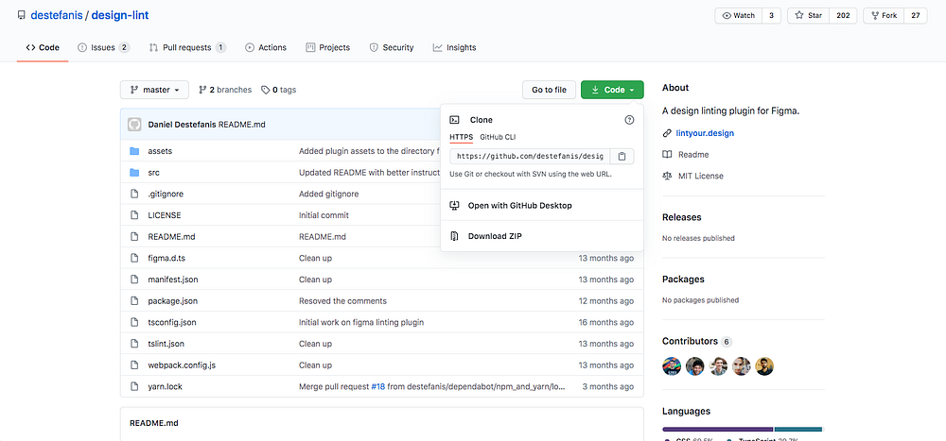
Task: Click the README.md file icon in list
Action: [134, 237]
